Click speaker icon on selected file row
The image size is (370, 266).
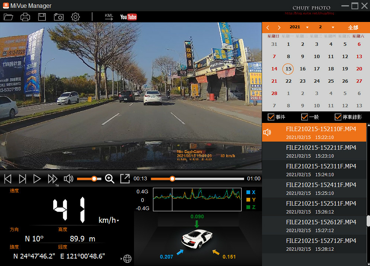coord(267,132)
